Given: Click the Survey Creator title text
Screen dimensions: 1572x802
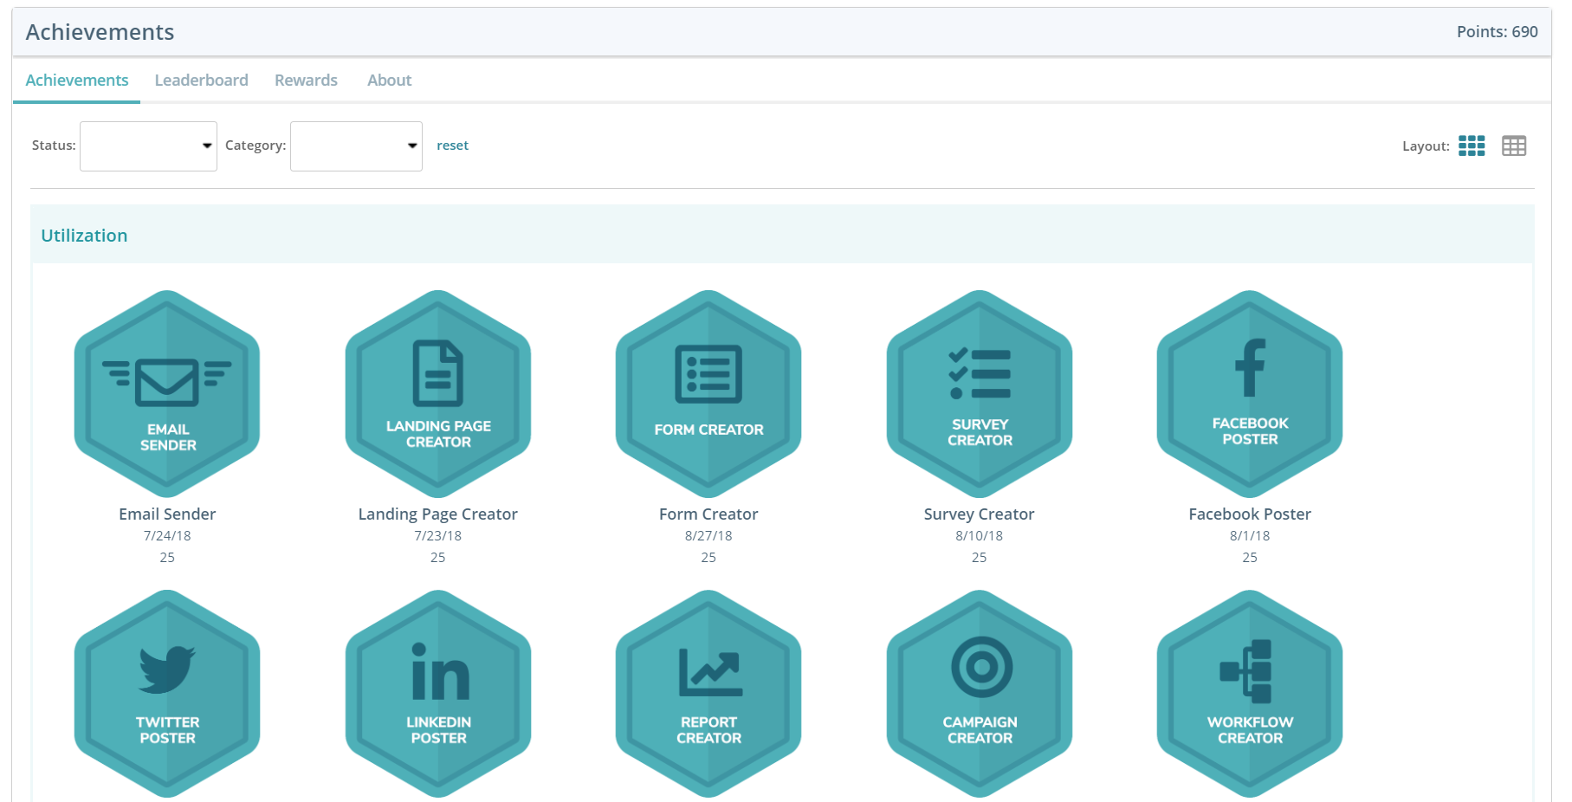Looking at the screenshot, I should click(980, 514).
